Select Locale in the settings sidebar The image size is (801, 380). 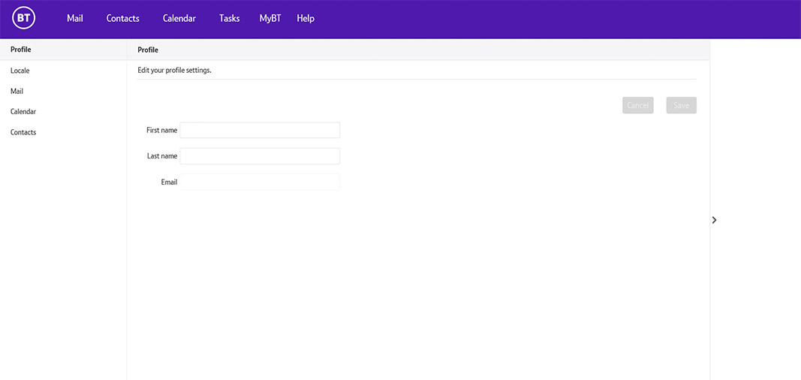pos(20,71)
